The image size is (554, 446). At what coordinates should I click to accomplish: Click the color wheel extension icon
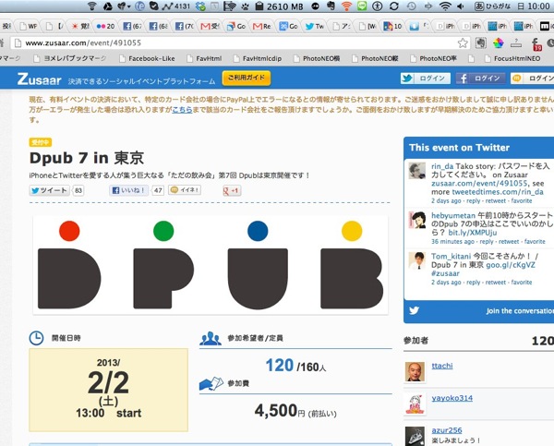click(x=499, y=43)
